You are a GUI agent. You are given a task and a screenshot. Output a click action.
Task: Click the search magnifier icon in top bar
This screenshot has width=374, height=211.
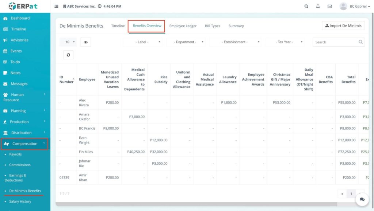click(x=306, y=6)
